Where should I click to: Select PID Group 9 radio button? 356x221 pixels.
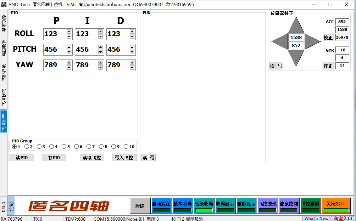click(x=113, y=146)
